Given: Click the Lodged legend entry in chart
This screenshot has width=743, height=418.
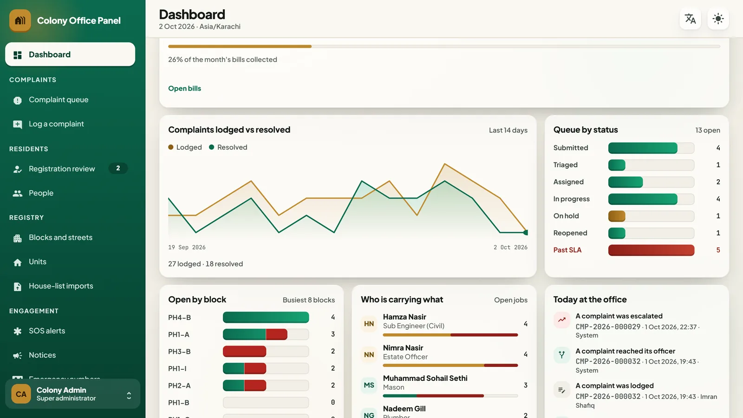Looking at the screenshot, I should [x=185, y=147].
